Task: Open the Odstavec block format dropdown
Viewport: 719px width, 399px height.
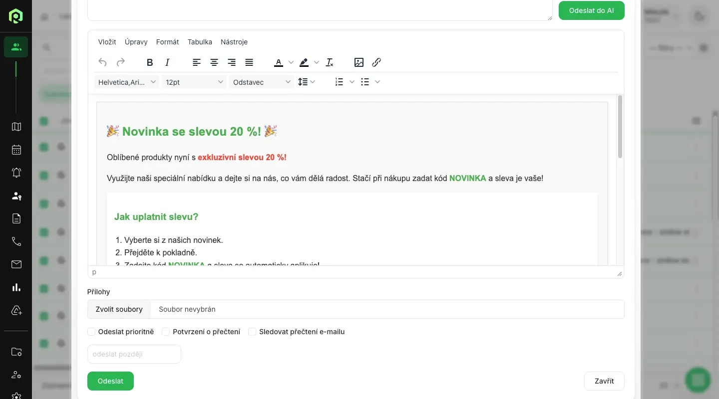Action: click(x=262, y=82)
